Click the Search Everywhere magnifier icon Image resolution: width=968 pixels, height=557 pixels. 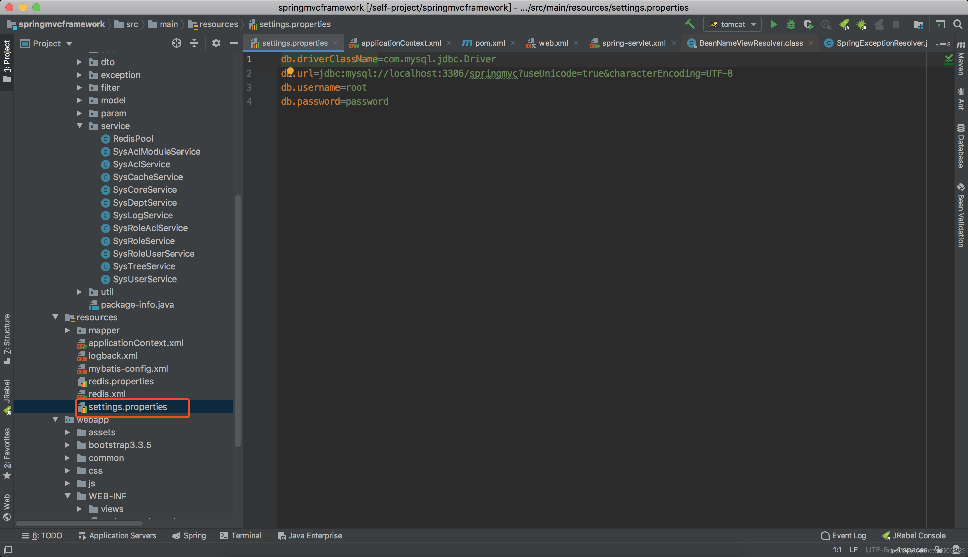[x=958, y=24]
